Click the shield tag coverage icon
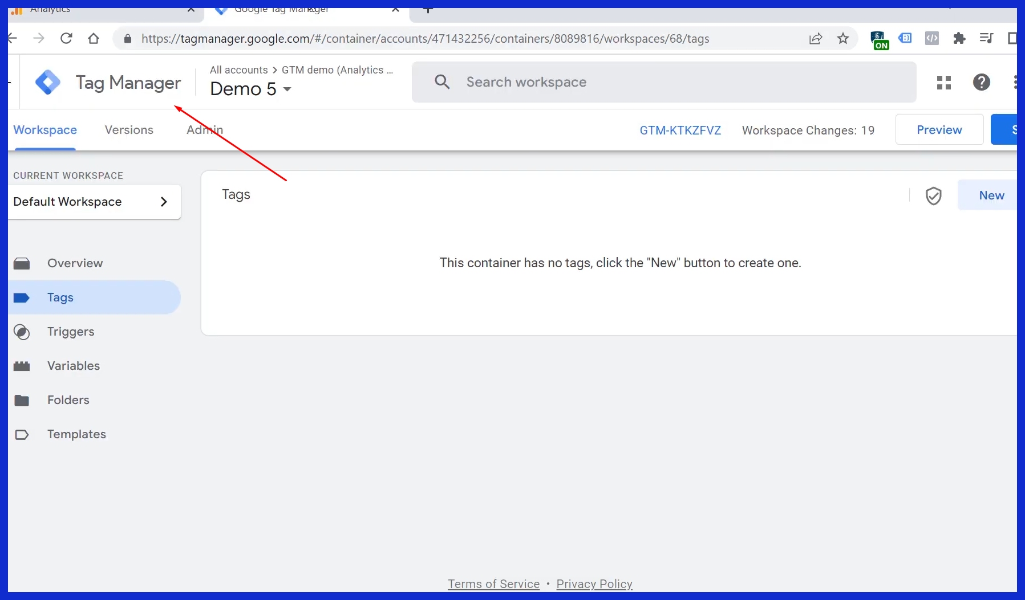 coord(934,195)
